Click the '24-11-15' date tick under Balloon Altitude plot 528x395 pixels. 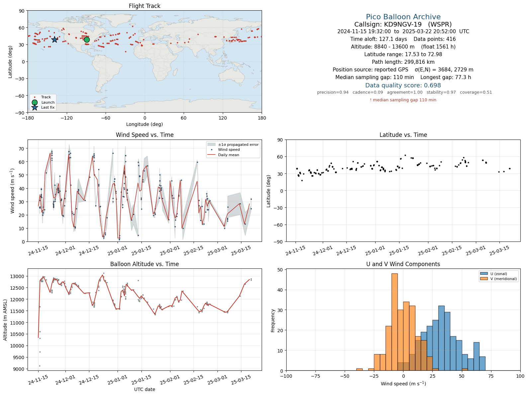pos(38,380)
